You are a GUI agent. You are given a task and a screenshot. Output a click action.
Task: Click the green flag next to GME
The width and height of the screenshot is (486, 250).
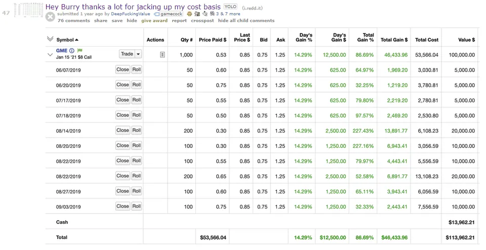(x=79, y=50)
